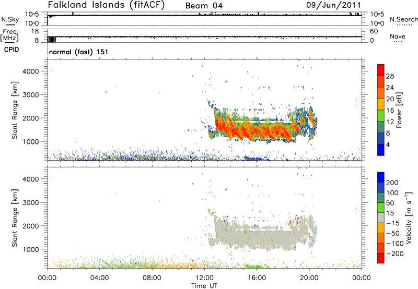418x289 pixels.
Task: Click the "Velocity [m s⁻¹]" colorbar label
Action: (x=409, y=218)
